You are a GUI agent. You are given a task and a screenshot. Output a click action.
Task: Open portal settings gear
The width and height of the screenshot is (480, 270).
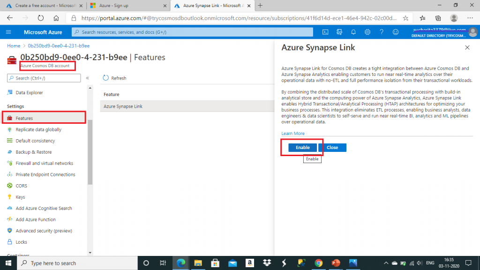[367, 32]
